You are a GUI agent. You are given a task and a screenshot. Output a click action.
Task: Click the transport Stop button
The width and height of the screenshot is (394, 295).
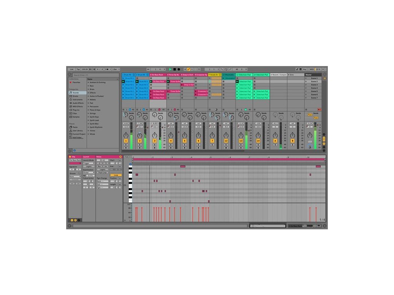click(175, 69)
